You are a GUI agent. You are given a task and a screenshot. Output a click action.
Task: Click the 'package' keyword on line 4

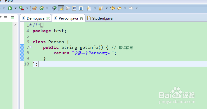click(x=42, y=31)
